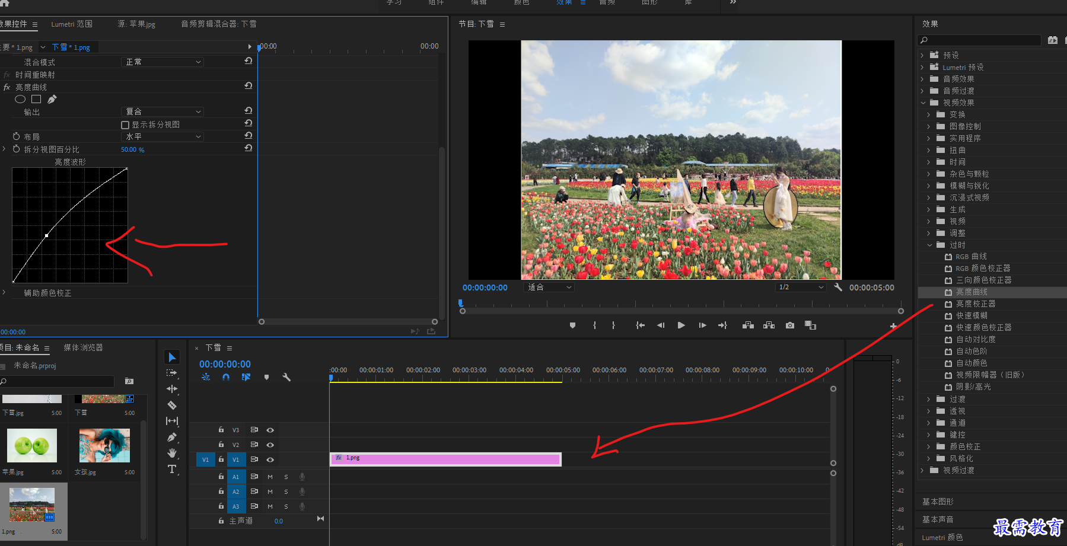Export frame with camera icon
The width and height of the screenshot is (1067, 546).
coord(789,325)
